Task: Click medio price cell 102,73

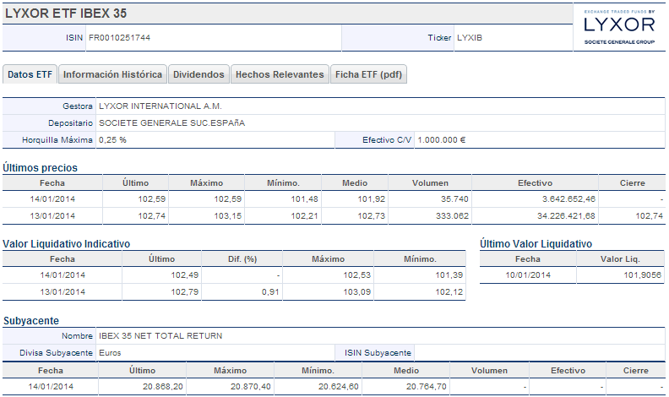Action: point(371,216)
